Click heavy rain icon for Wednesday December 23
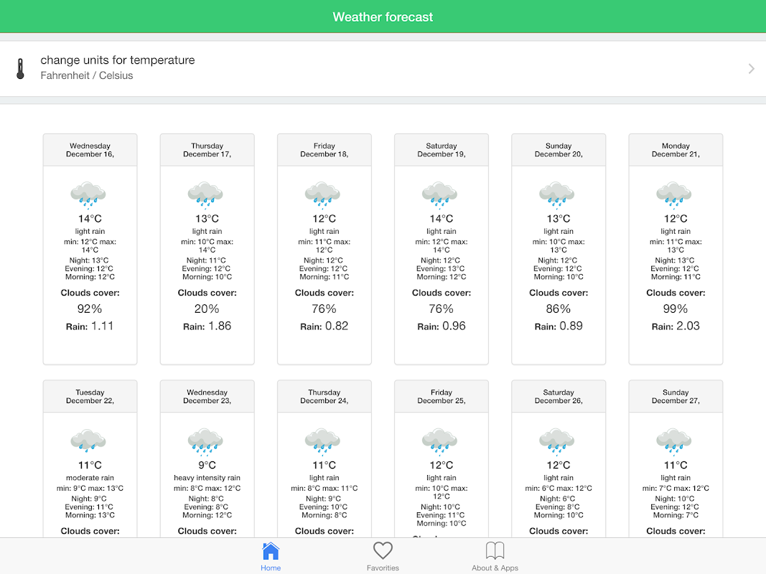 click(205, 441)
